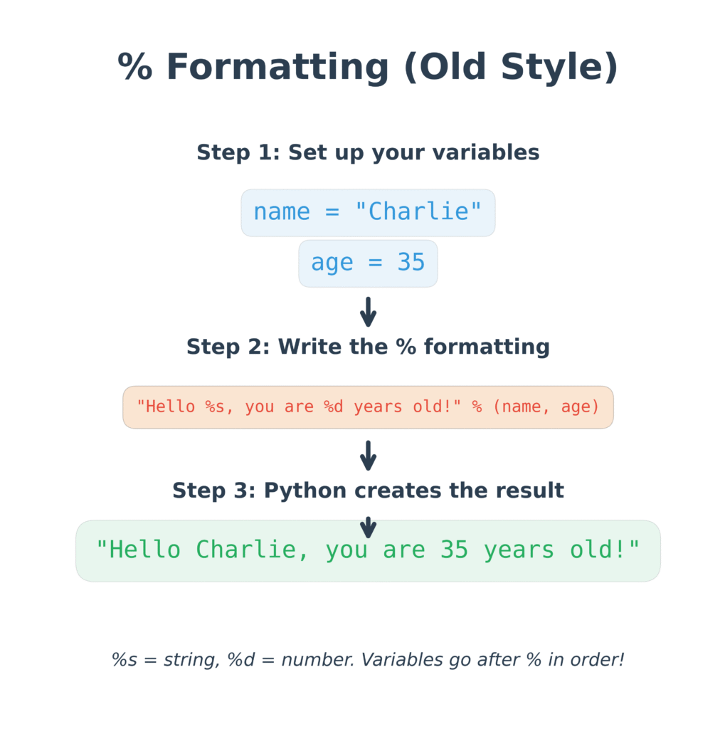The height and width of the screenshot is (729, 725).
Task: Select the name = "Charlie" code box
Action: (x=368, y=213)
